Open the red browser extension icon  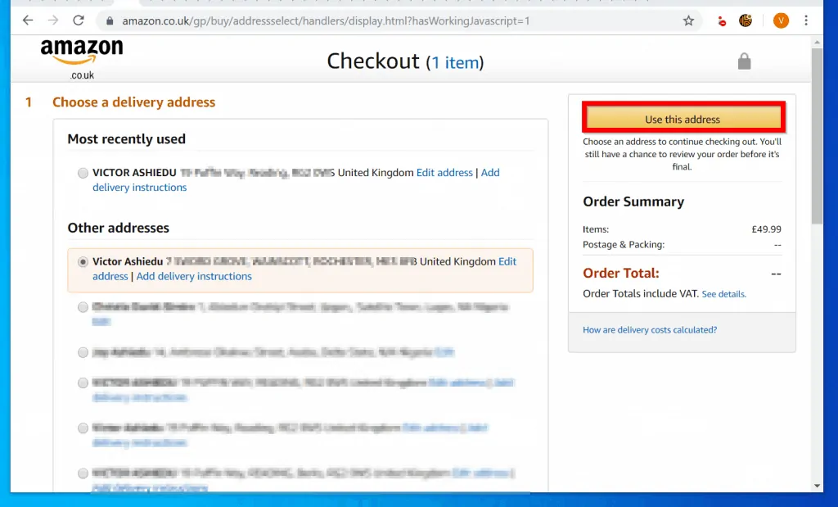[x=721, y=20]
